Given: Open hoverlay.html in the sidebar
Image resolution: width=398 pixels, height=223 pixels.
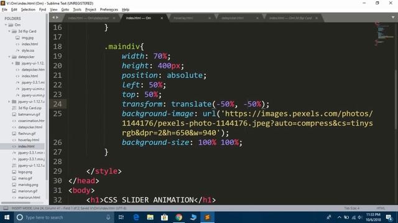Looking at the screenshot, I should click(x=29, y=140).
